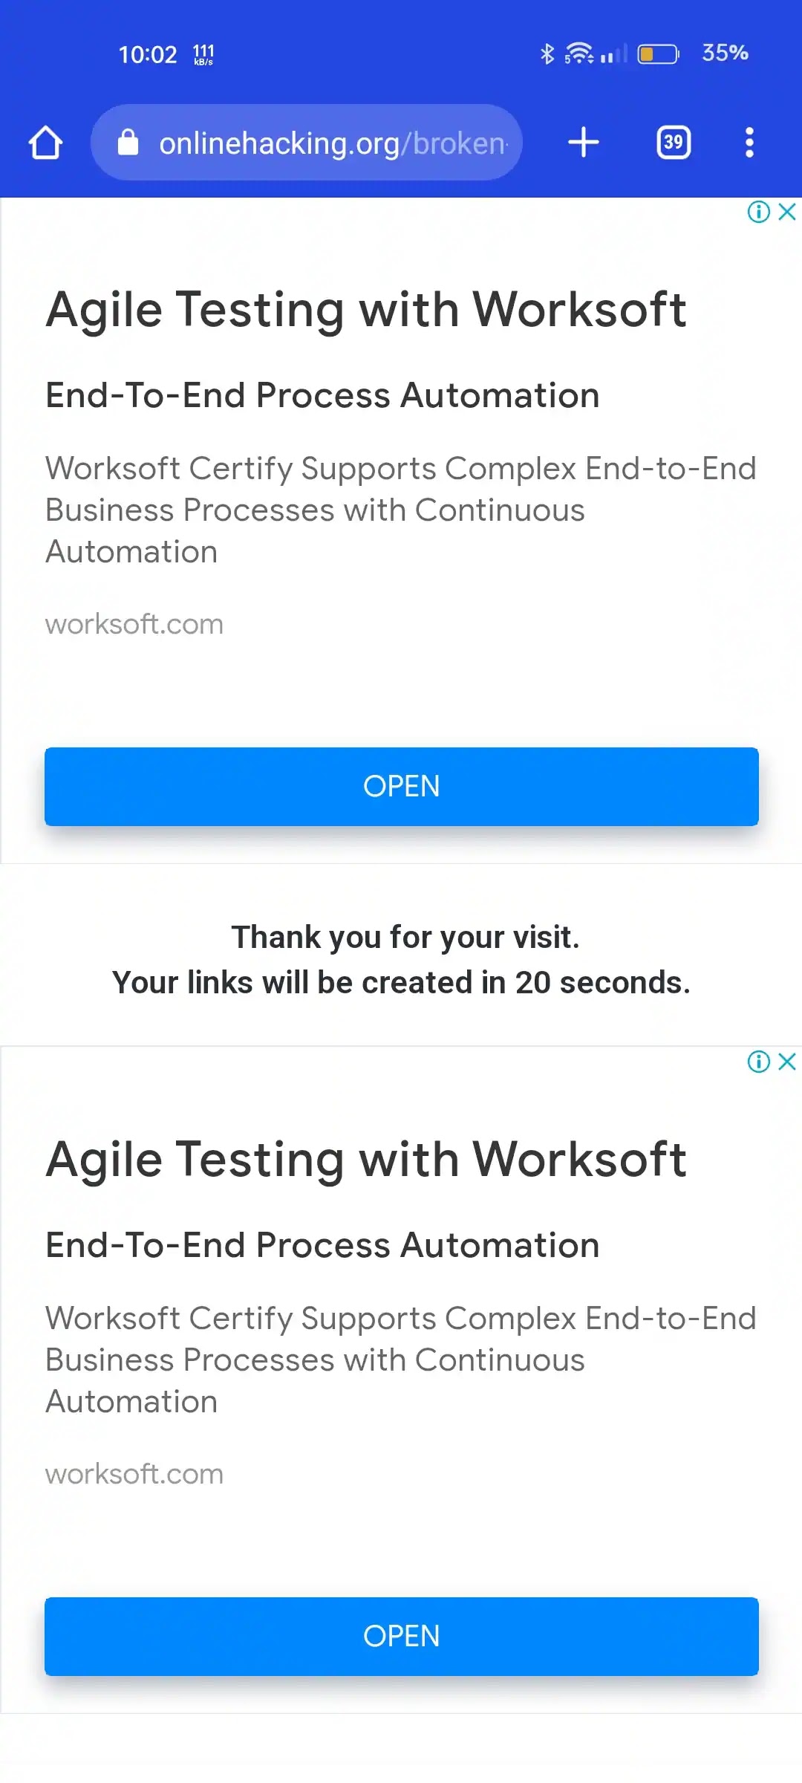The image size is (802, 1783).
Task: Tap the lock icon in address bar
Action: pyautogui.click(x=128, y=143)
